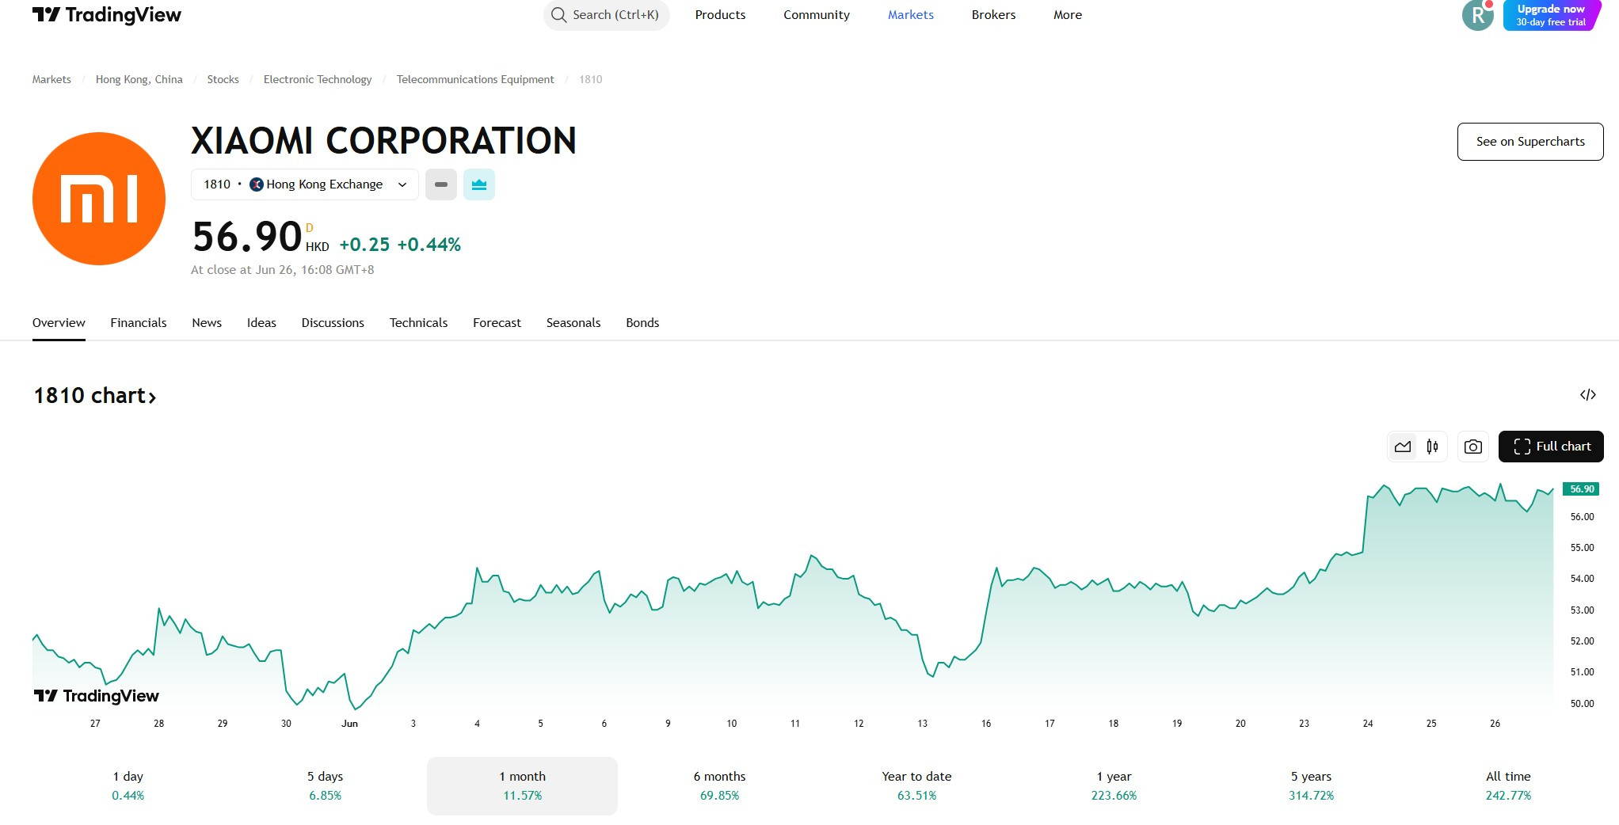Click the 50.00 price axis label
1619x825 pixels.
point(1582,704)
